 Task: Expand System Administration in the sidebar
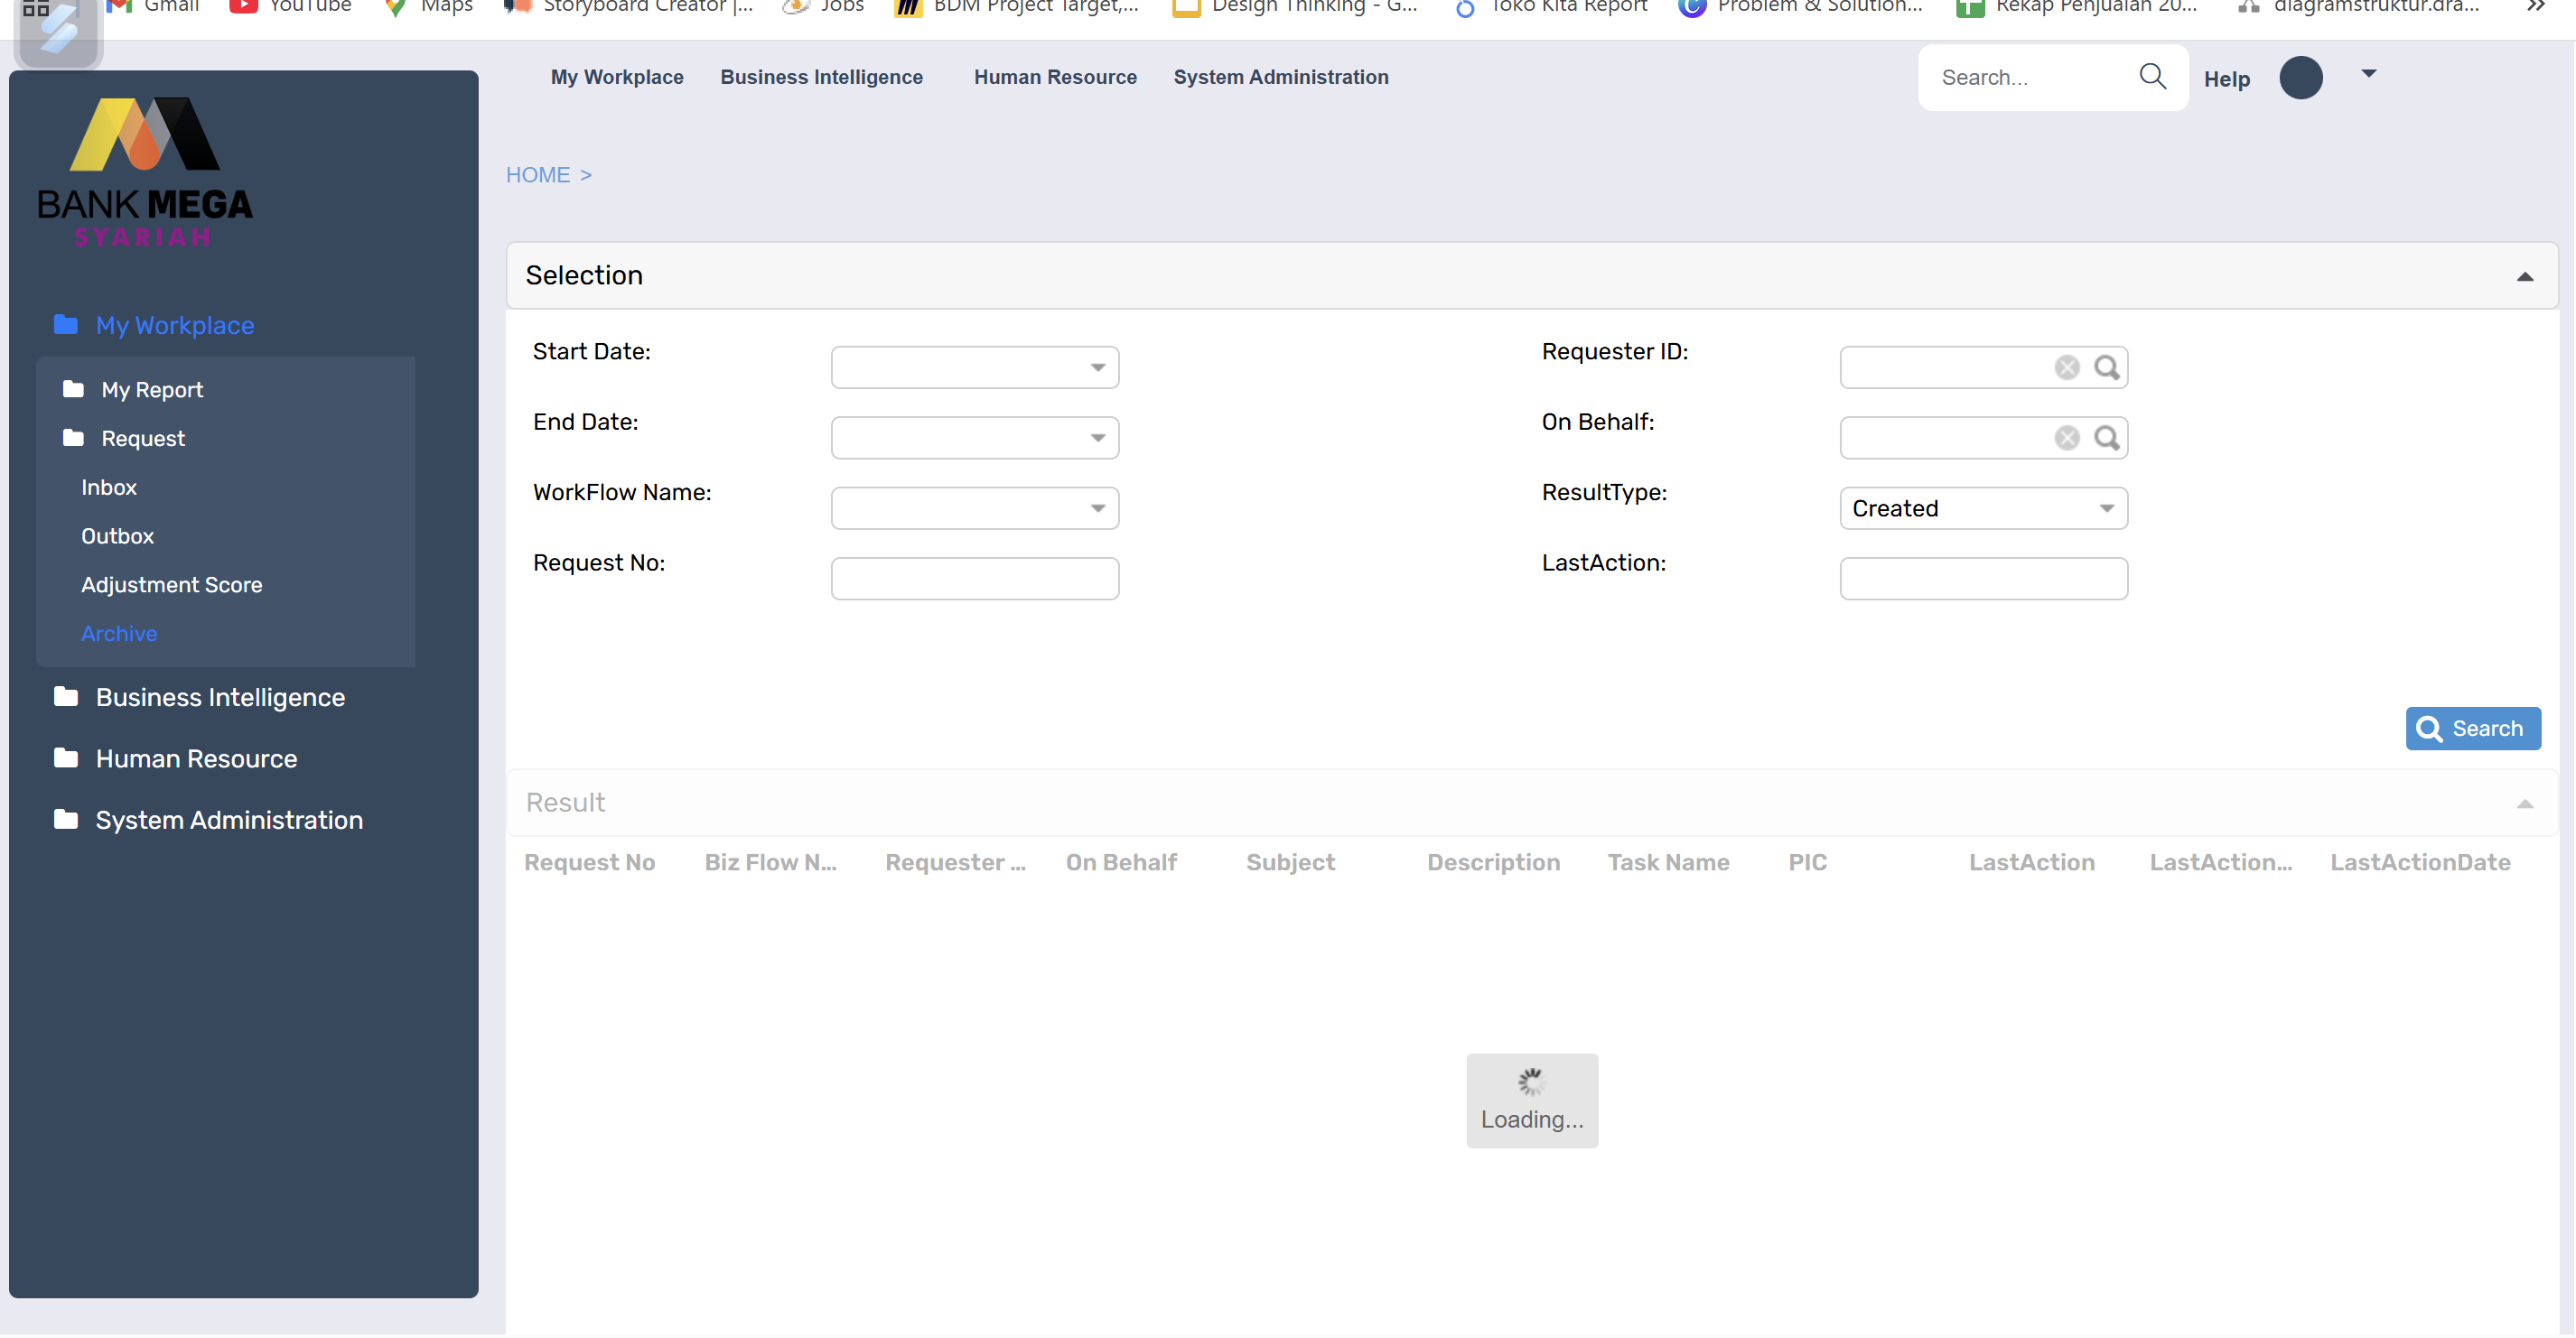[x=229, y=821]
